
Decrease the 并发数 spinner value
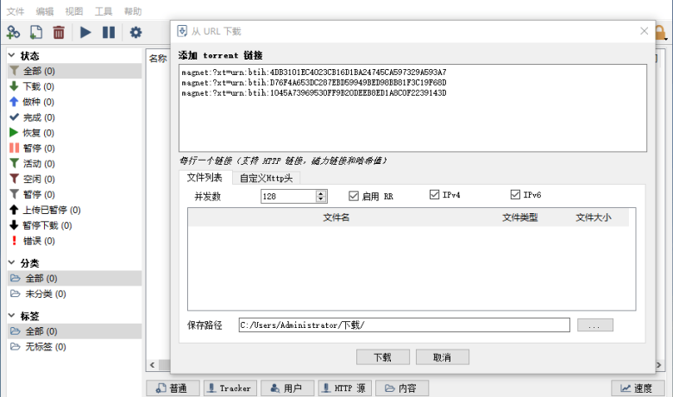pos(321,199)
